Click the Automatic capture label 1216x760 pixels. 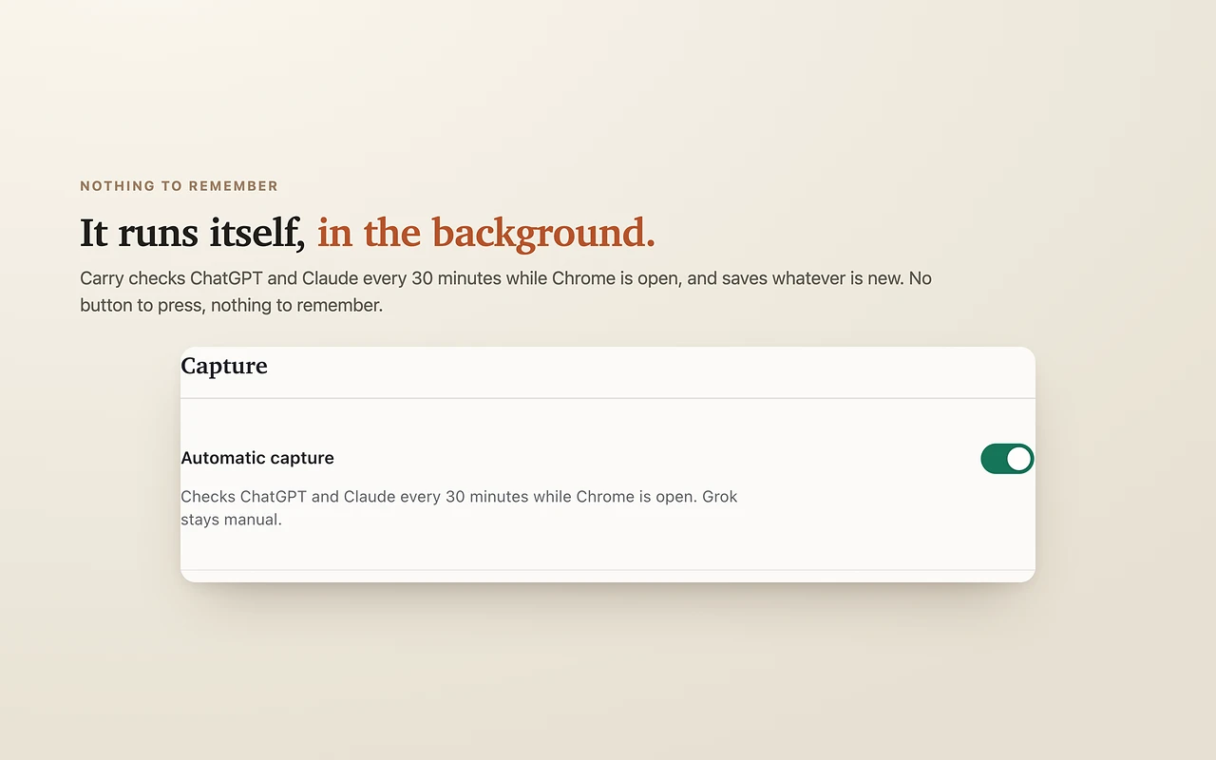click(x=257, y=458)
